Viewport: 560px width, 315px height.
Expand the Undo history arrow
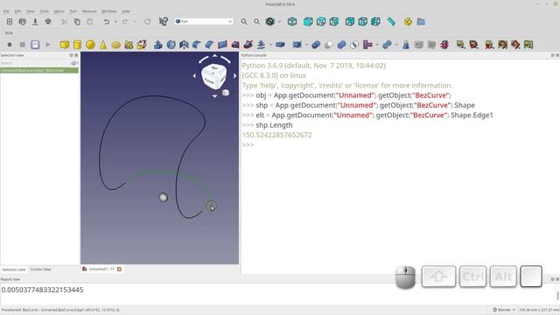(x=115, y=22)
